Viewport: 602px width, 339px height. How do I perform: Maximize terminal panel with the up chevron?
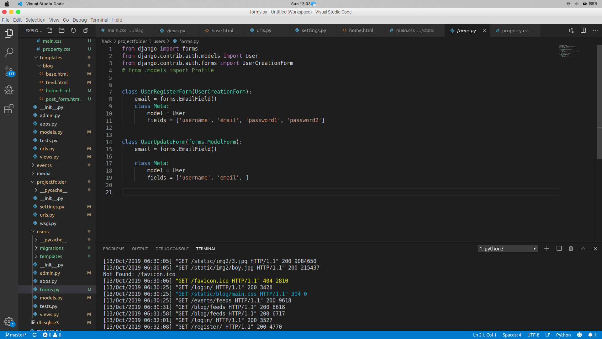583,249
